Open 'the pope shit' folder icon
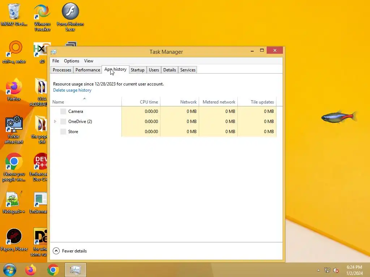This screenshot has height=277, width=370. (40, 129)
